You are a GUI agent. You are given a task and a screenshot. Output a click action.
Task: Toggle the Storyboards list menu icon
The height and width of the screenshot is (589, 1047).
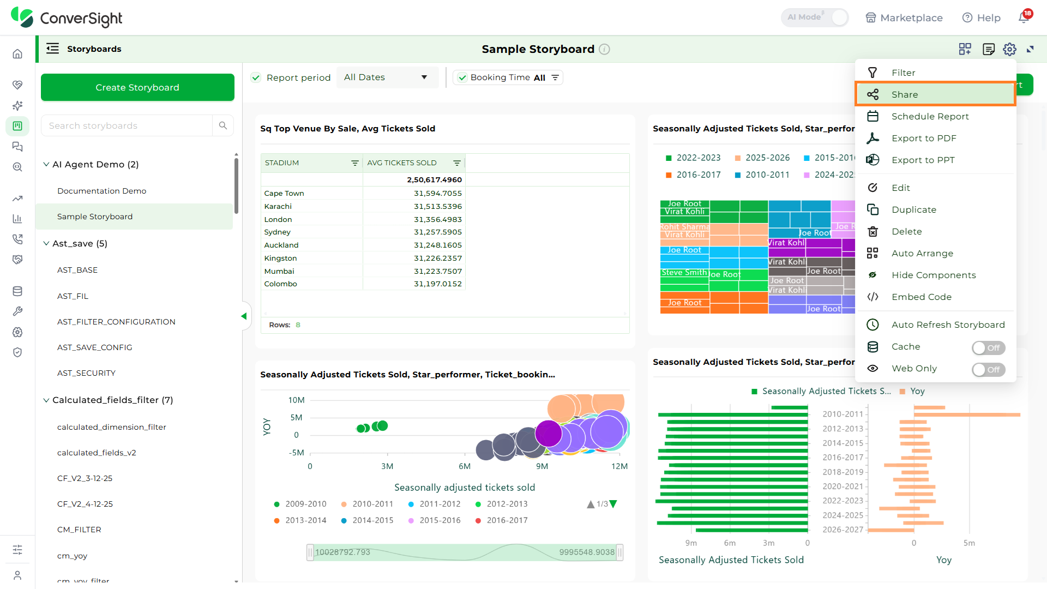click(52, 49)
